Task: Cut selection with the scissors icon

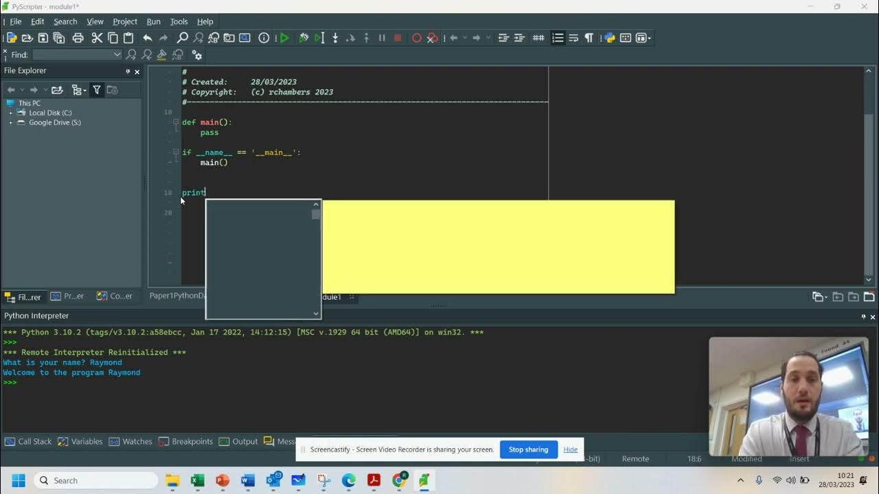Action: pyautogui.click(x=97, y=38)
